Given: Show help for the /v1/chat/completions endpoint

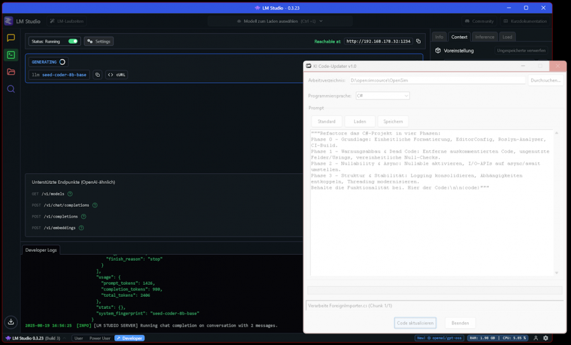Looking at the screenshot, I should tap(95, 205).
